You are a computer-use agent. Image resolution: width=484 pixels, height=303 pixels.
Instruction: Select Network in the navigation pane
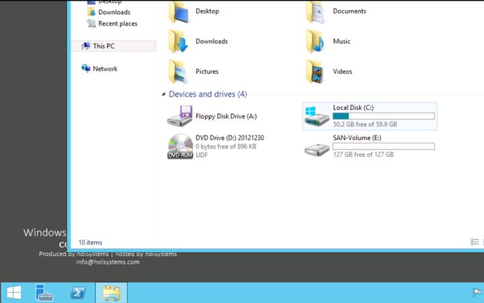point(105,68)
